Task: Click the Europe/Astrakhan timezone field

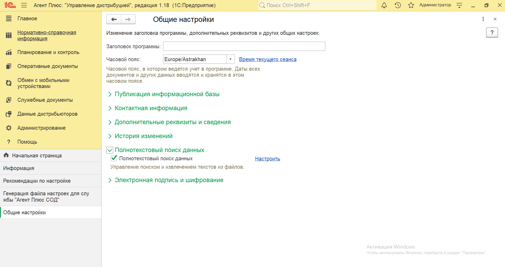Action: coord(195,59)
